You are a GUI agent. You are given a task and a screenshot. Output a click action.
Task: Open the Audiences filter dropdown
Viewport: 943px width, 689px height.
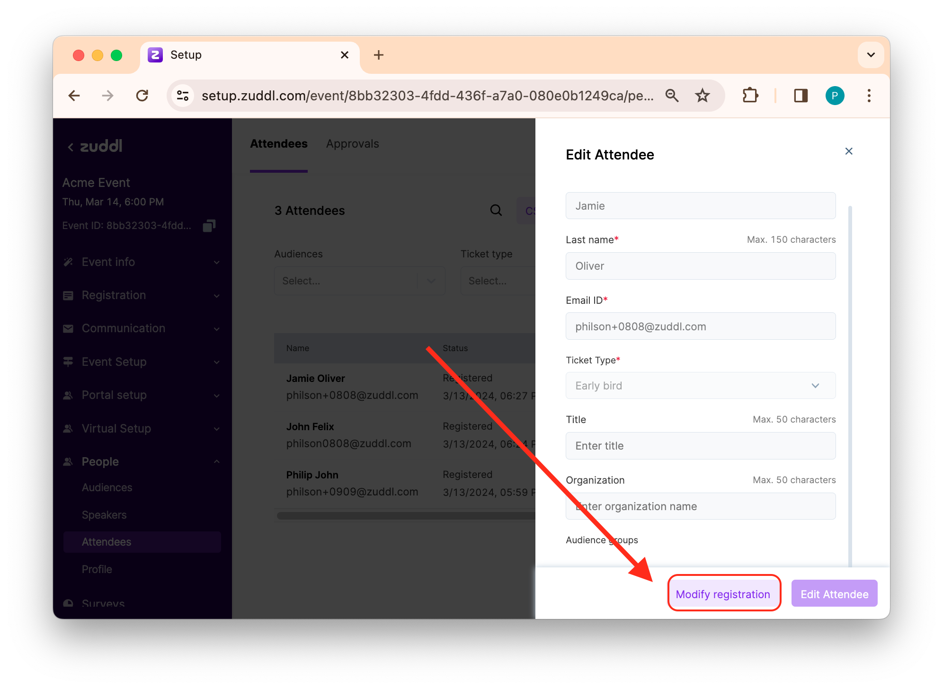point(359,281)
